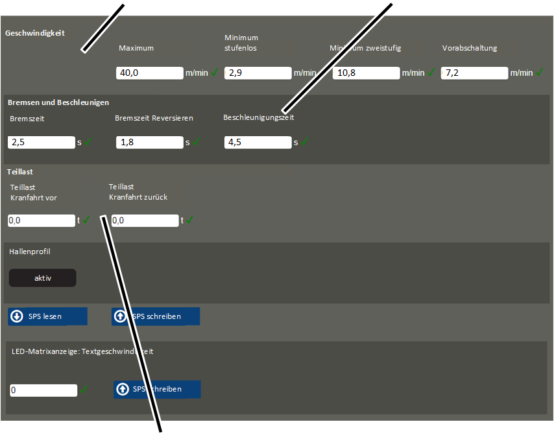Focus the Bremszeit Reversieren input field

[149, 142]
